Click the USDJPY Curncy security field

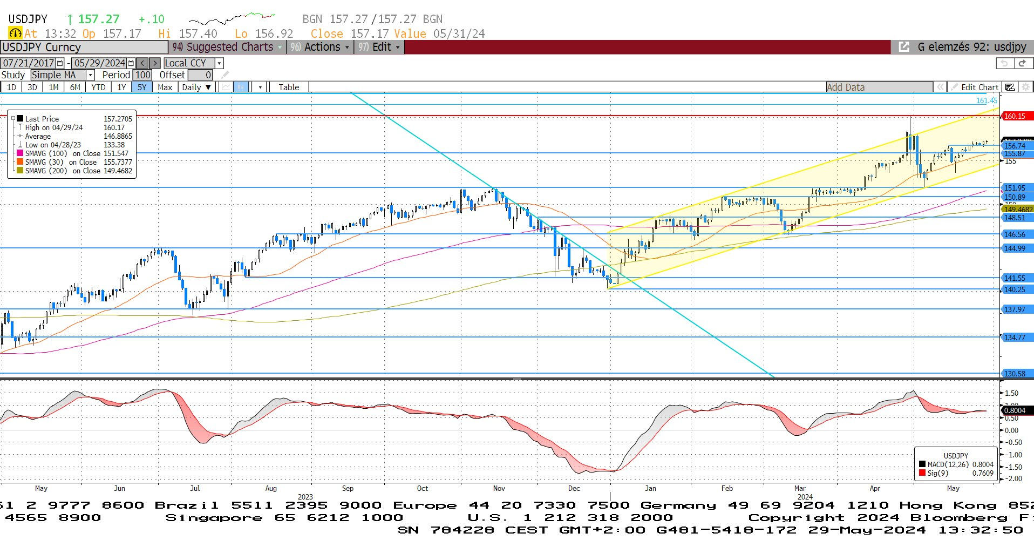[x=84, y=47]
